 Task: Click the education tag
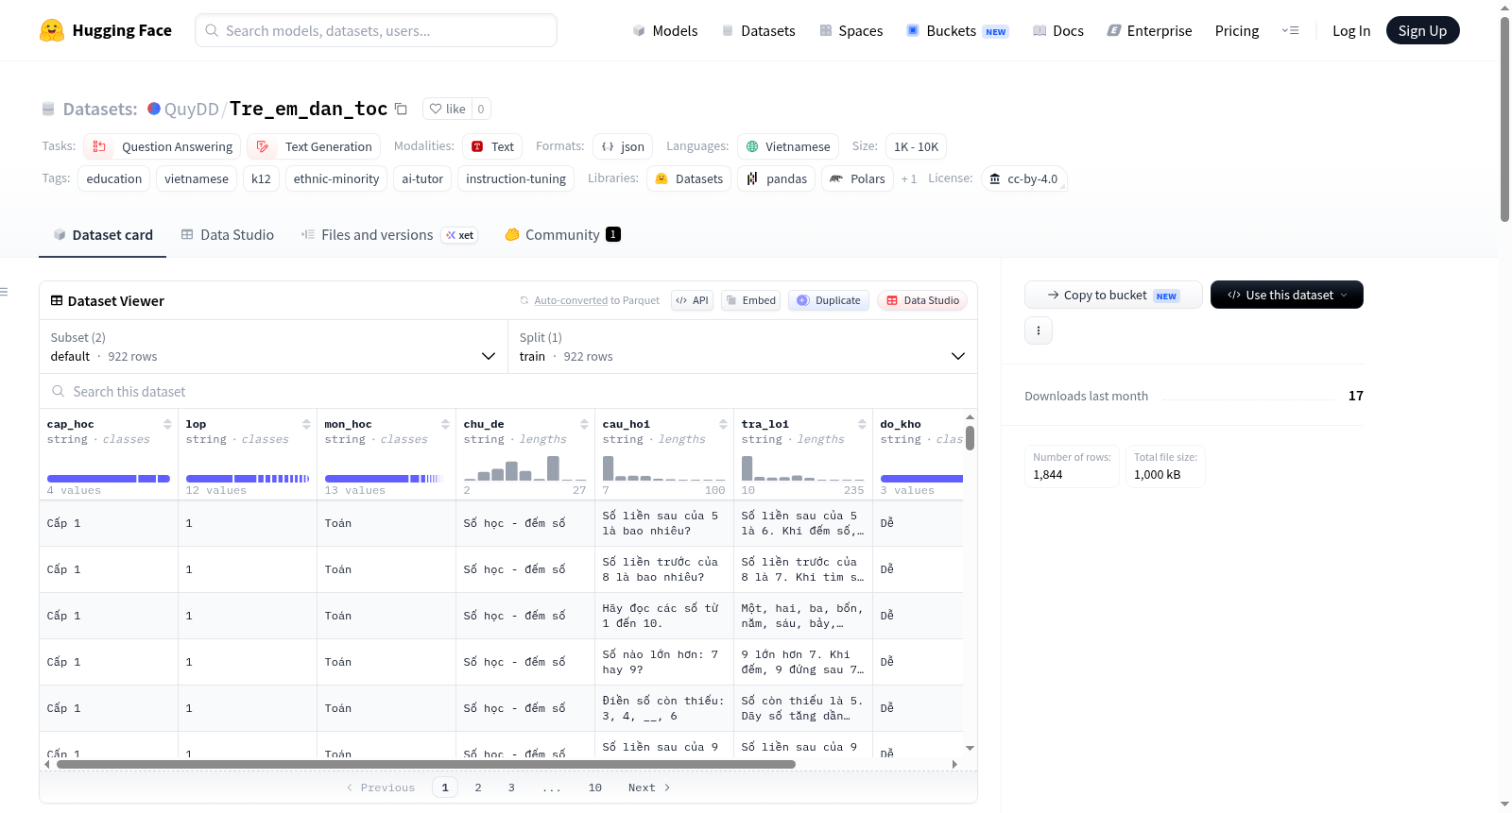pyautogui.click(x=113, y=178)
